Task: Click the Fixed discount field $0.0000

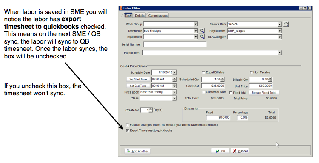Action: point(218,117)
